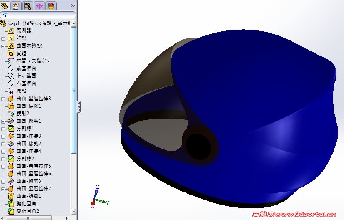This screenshot has width=344, height=220.
Task: Collapse the panel using the splitter handle
Action: 79,107
